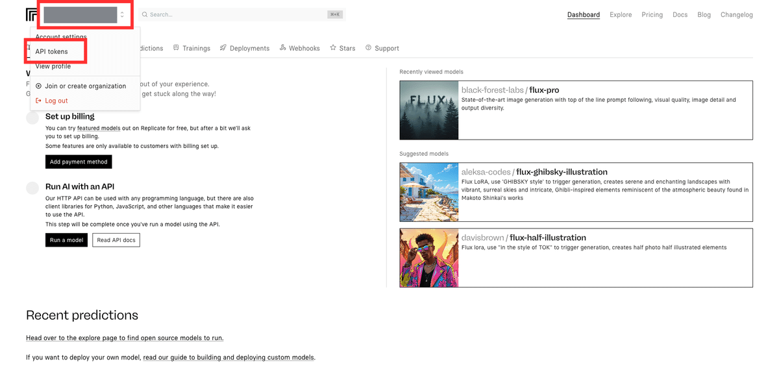
Task: Click the Run AI with an API heading
Action: [80, 187]
